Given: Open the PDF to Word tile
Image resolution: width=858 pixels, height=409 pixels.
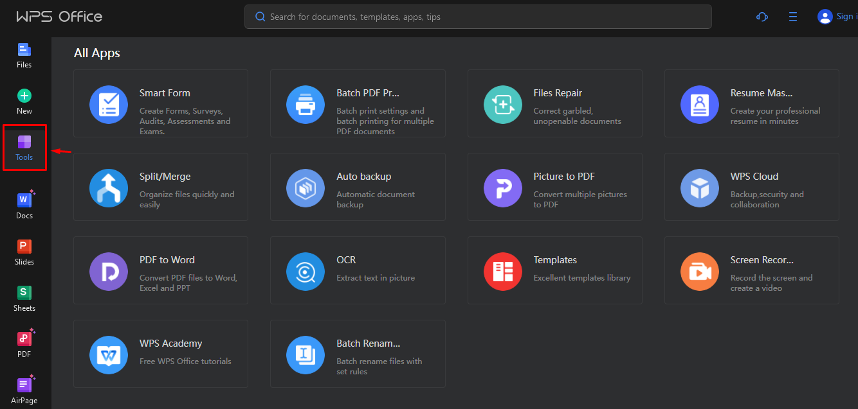Looking at the screenshot, I should point(161,270).
